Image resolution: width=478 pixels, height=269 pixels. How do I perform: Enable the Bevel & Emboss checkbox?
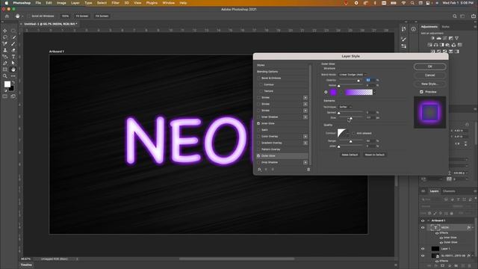tap(258, 78)
